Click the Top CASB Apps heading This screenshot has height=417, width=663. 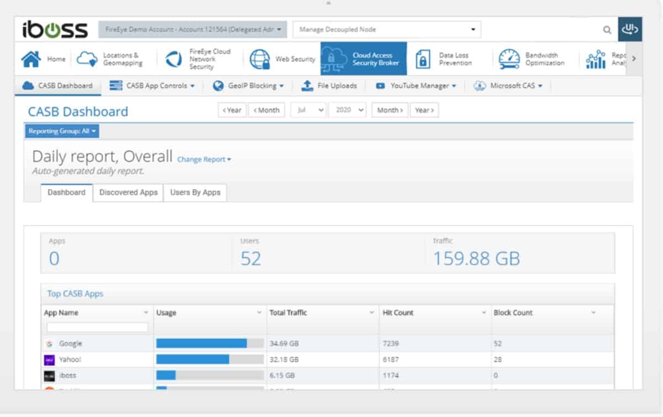(75, 294)
